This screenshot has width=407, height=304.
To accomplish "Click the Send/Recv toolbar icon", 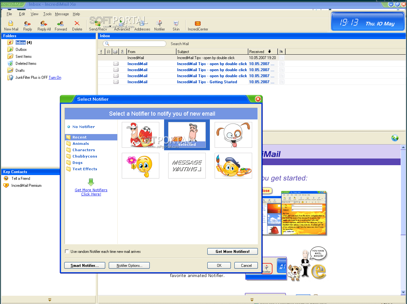I will 98,26.
